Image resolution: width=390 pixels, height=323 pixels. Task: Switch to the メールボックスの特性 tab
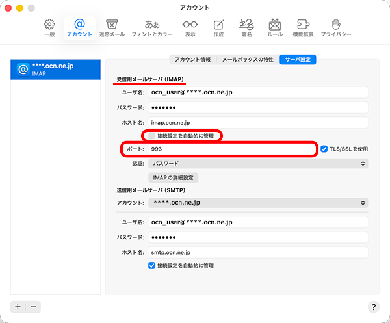[x=247, y=60]
